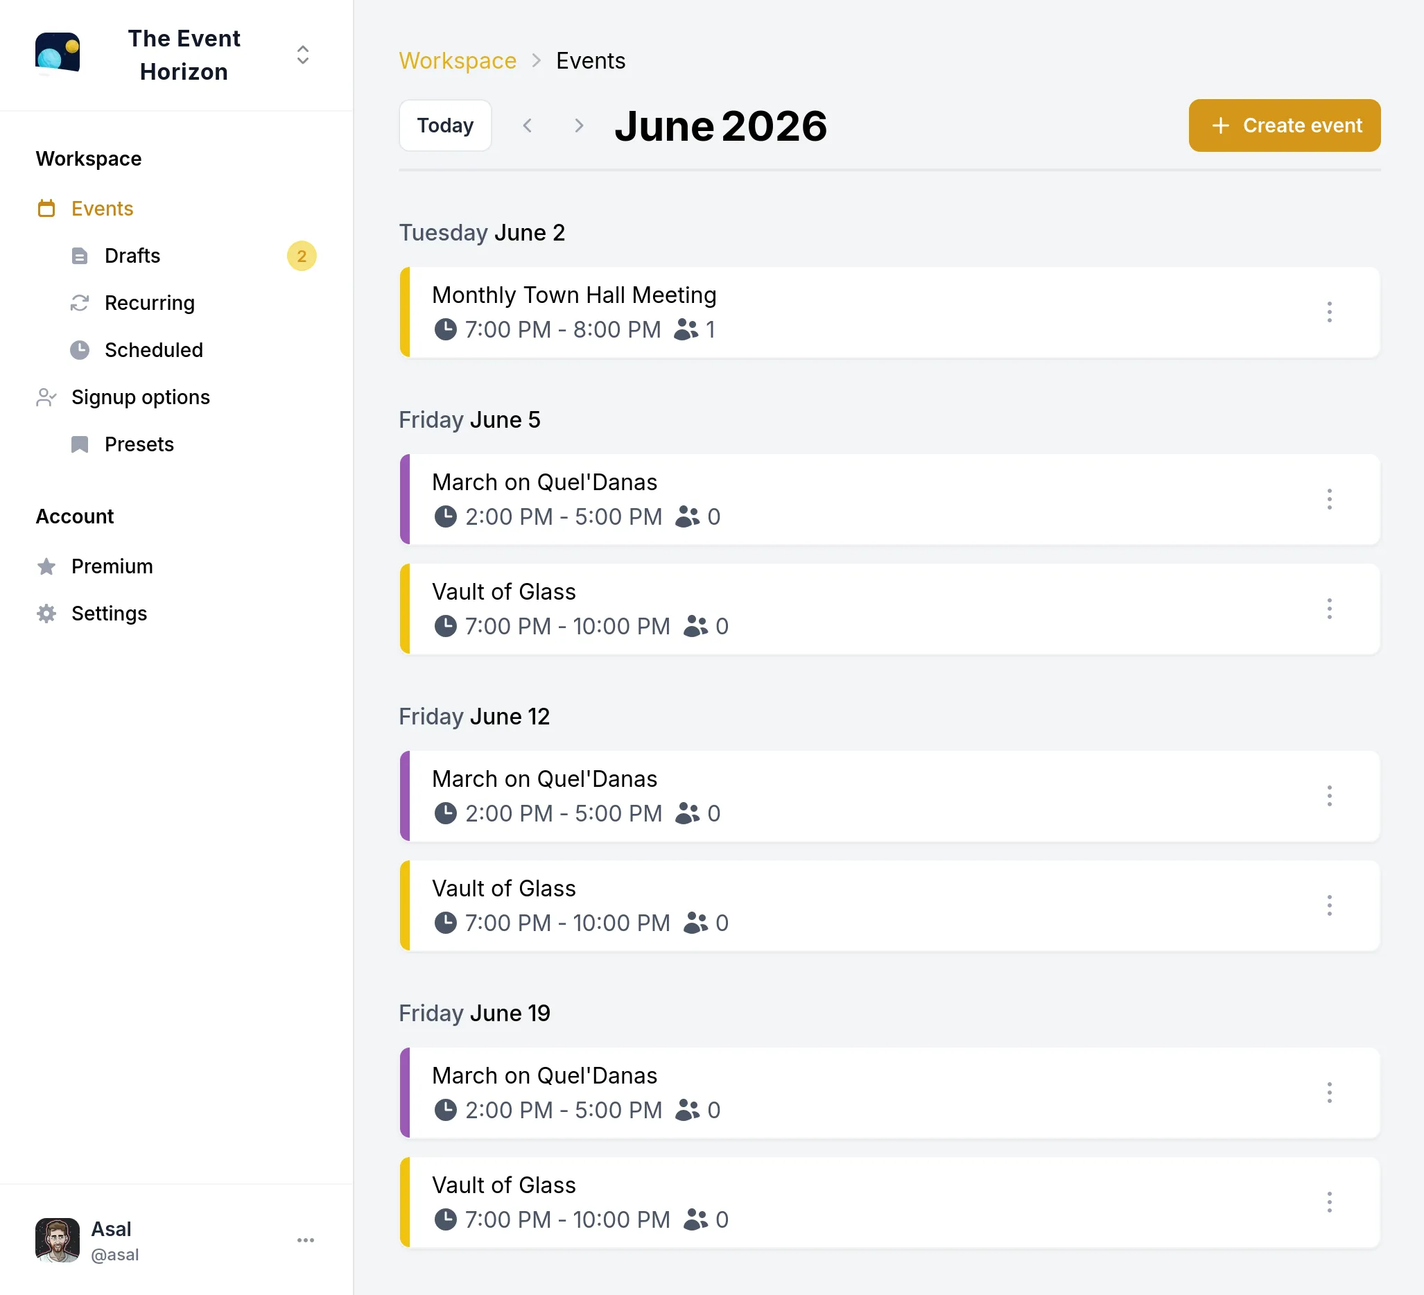This screenshot has height=1295, width=1424.
Task: Click the Drafts count badge showing 2
Action: pyautogui.click(x=302, y=256)
